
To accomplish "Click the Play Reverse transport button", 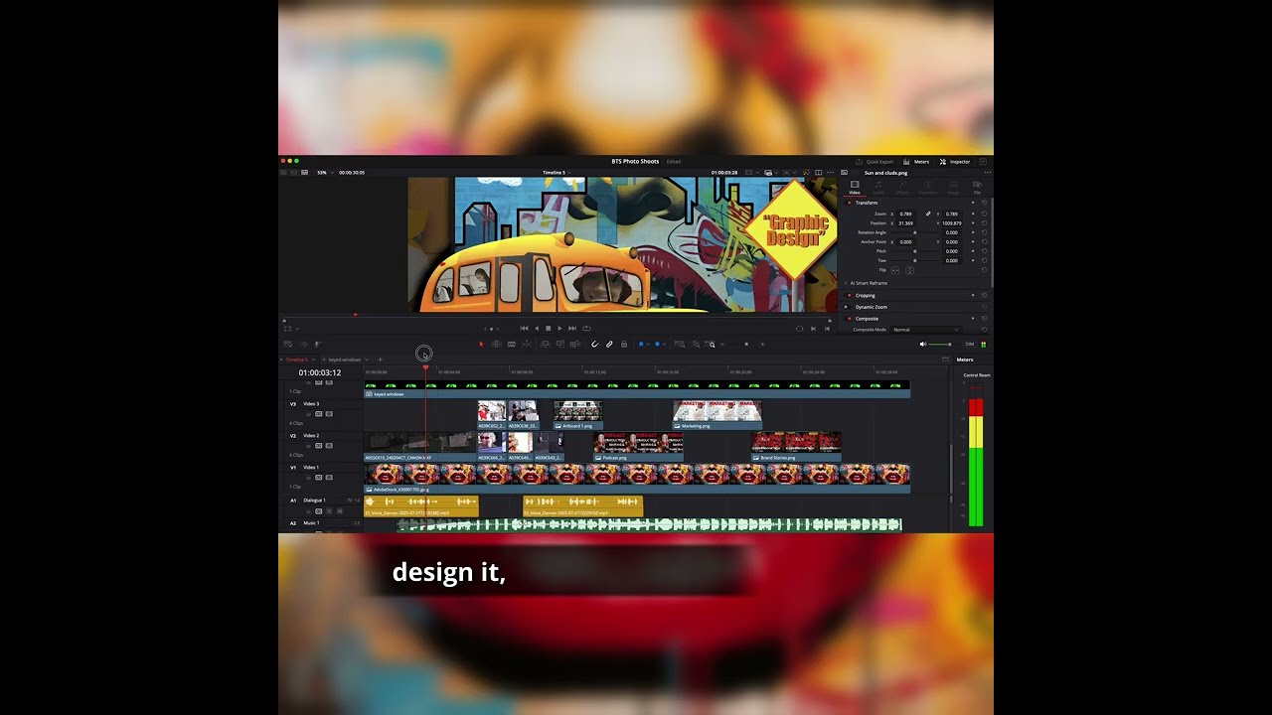I will pos(537,328).
